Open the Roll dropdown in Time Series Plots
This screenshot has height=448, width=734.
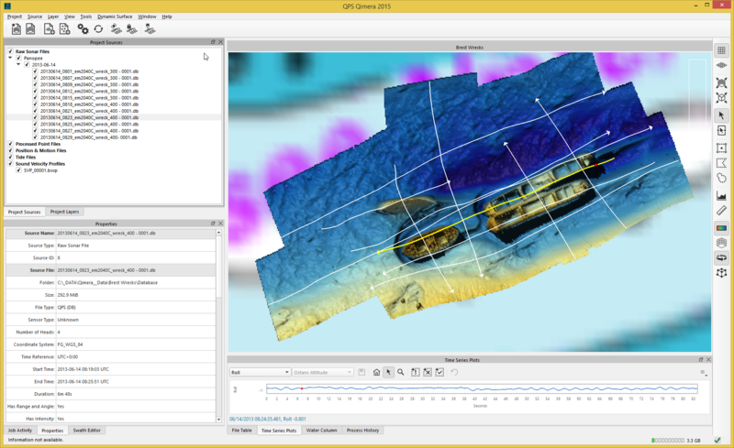260,372
